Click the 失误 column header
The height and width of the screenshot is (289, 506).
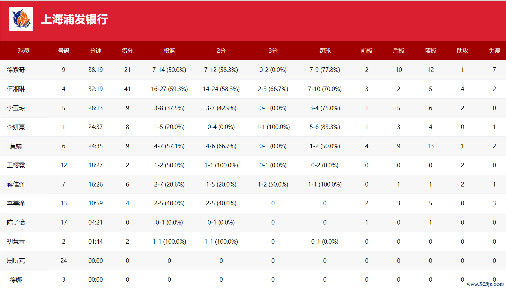coord(494,51)
